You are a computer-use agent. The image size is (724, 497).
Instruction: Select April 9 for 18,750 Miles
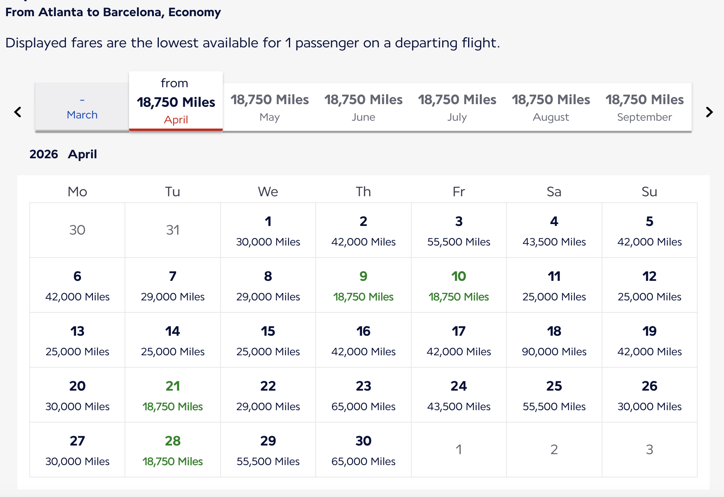(x=363, y=285)
